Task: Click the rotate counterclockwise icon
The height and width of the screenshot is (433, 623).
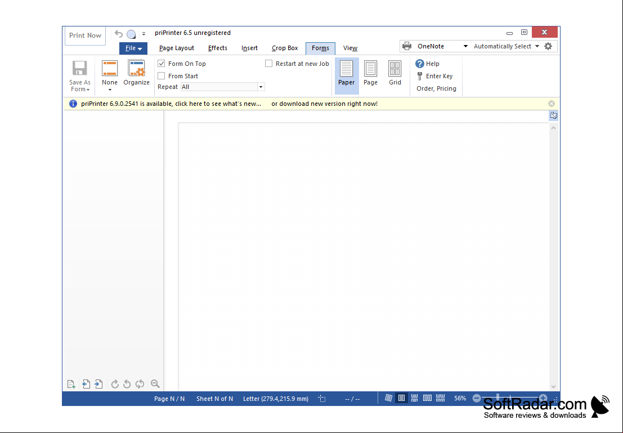Action: click(x=127, y=384)
